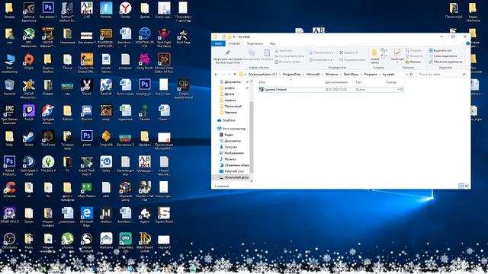
Task: Click the New Folder ribbon icon
Action: point(374,56)
